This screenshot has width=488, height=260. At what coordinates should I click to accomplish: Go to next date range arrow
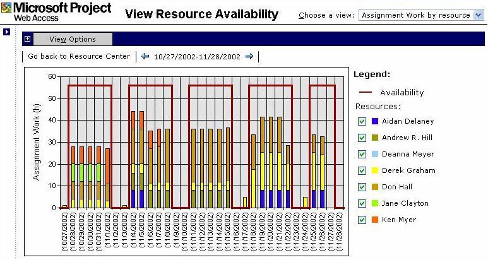249,56
